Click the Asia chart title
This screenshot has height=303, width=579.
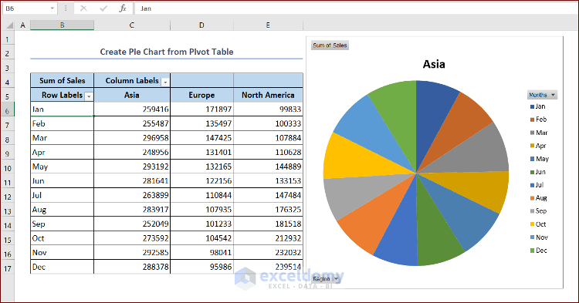(434, 64)
